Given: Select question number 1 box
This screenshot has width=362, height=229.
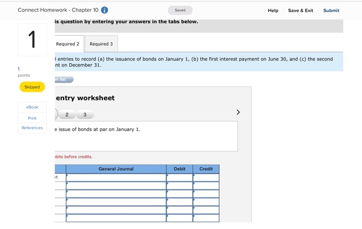Looking at the screenshot, I should tap(32, 39).
